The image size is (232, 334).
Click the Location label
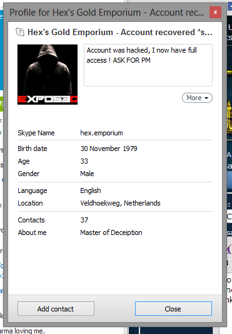(x=30, y=203)
